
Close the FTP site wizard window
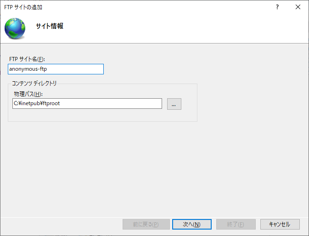(298, 7)
